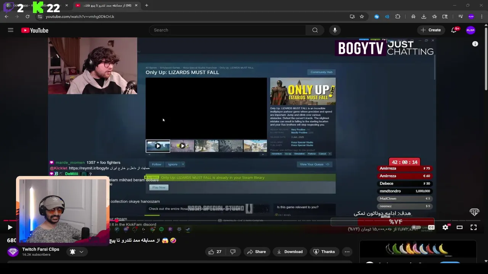
Task: Dislike the video with thumbs down
Action: 233,252
